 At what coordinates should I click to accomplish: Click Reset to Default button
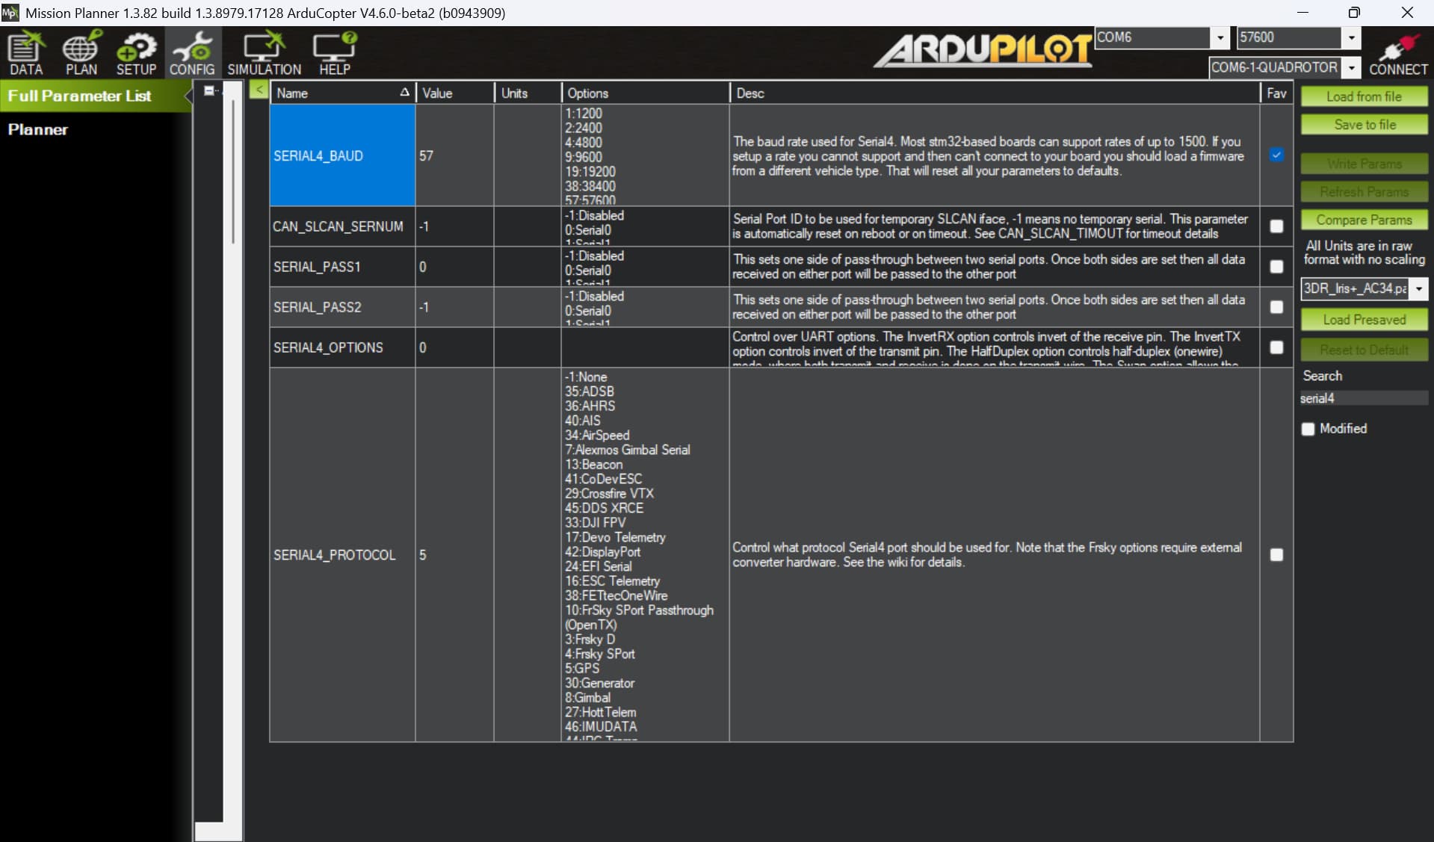(1364, 350)
